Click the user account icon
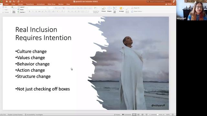Image resolution: width=207 pixels, height=116 pixels. (174, 1)
